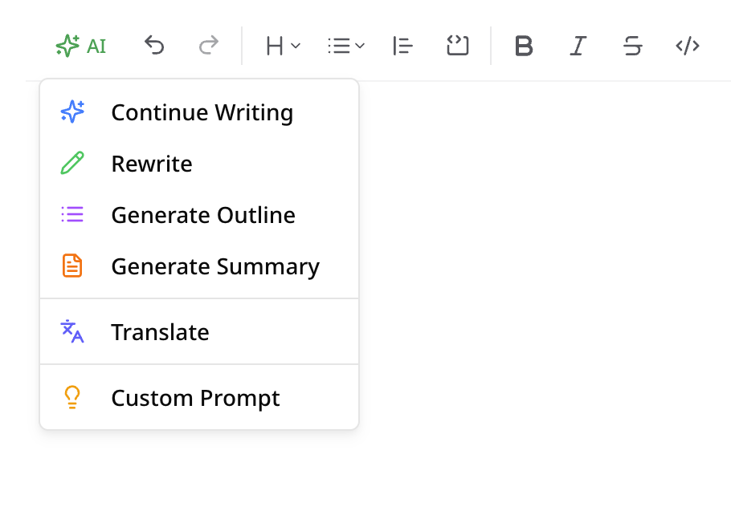Open the bullet list style dropdown
731x515 pixels.
tap(345, 46)
